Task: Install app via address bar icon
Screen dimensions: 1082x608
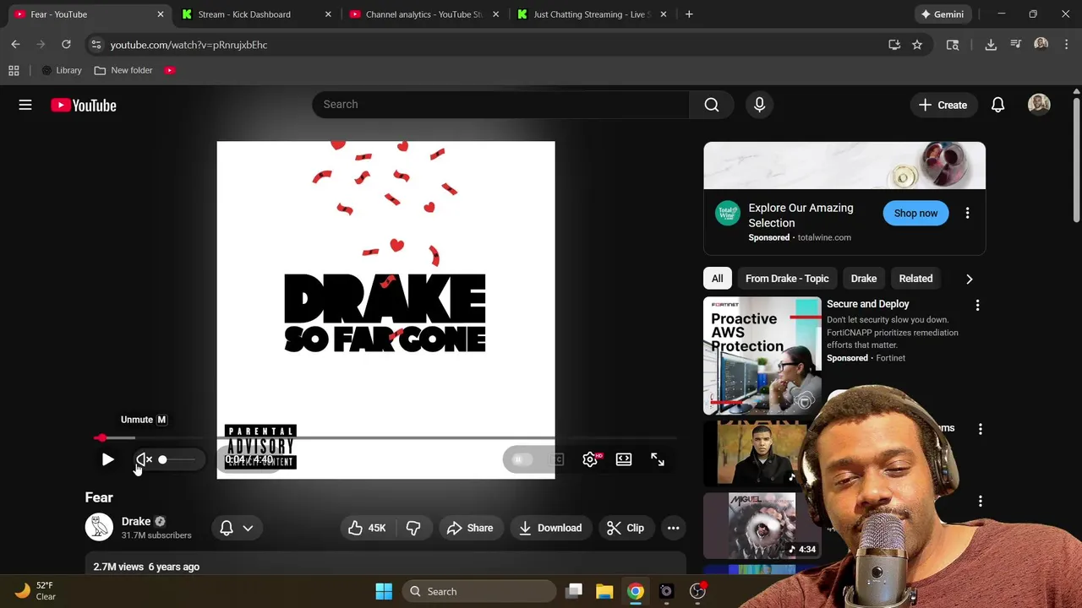Action: (x=894, y=45)
